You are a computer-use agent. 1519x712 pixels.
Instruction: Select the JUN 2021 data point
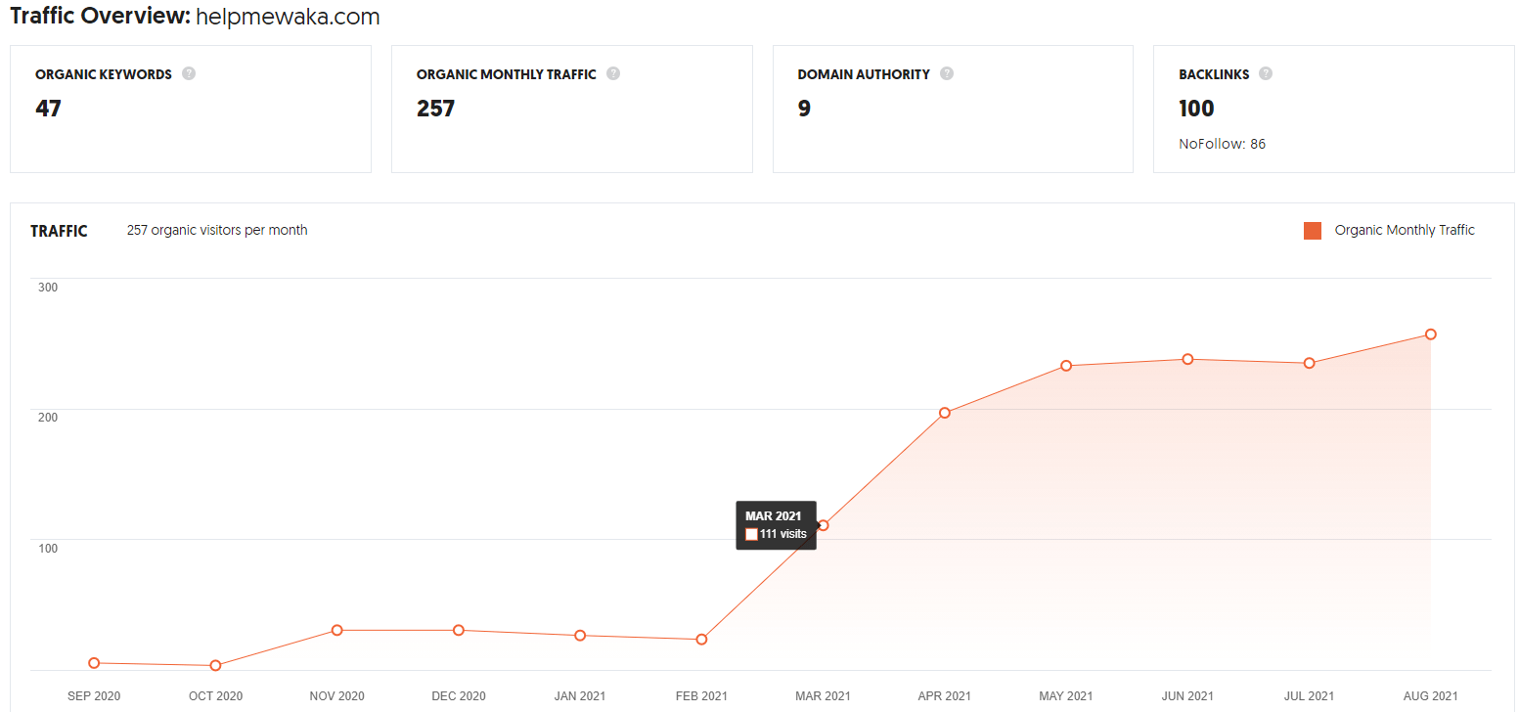(x=1187, y=359)
